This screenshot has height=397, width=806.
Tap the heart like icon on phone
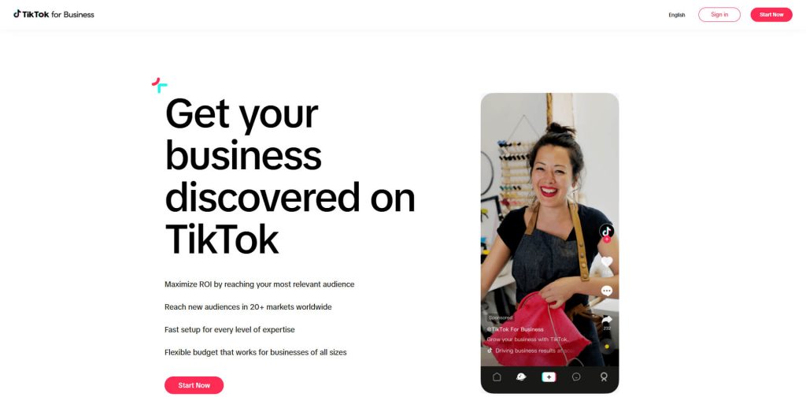tap(607, 262)
